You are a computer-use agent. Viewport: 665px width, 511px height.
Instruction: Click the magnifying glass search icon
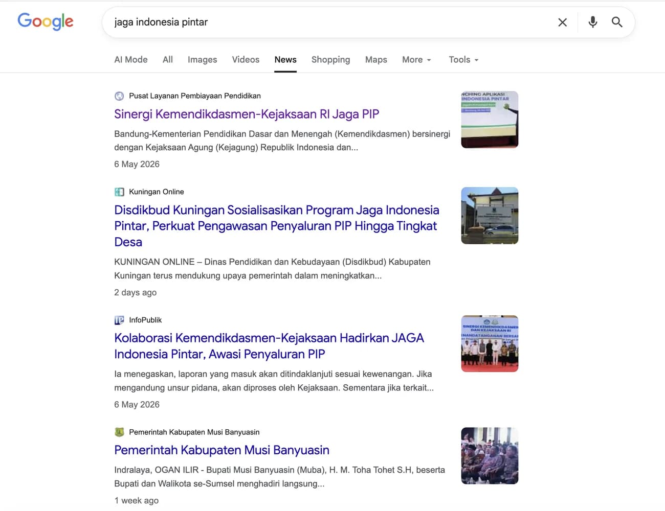point(617,22)
